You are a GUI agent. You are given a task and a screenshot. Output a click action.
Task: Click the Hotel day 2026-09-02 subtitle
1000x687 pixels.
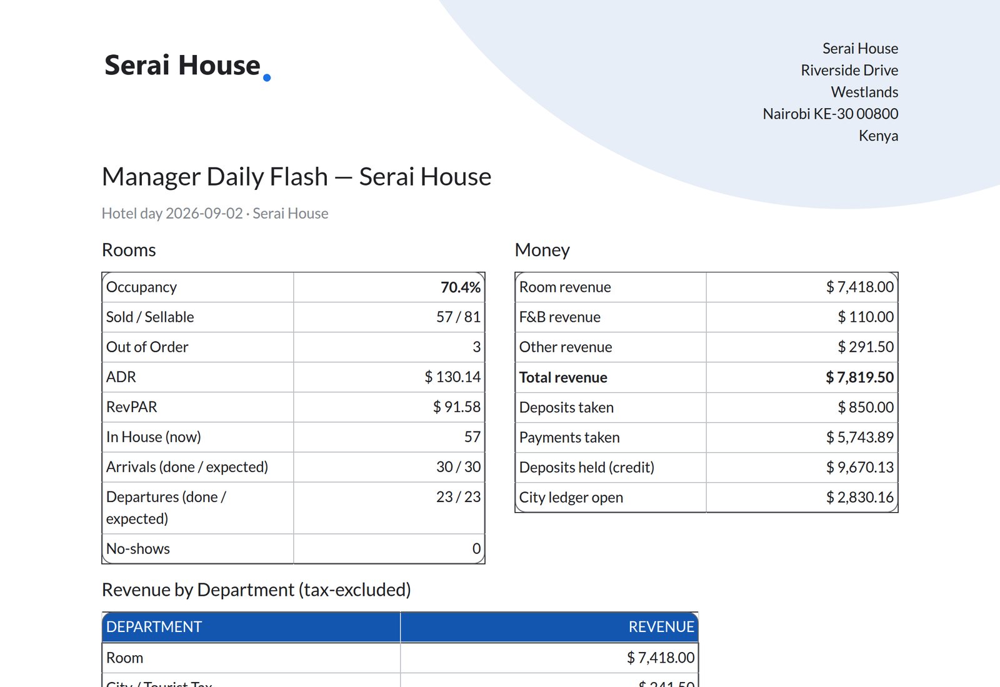click(x=215, y=214)
